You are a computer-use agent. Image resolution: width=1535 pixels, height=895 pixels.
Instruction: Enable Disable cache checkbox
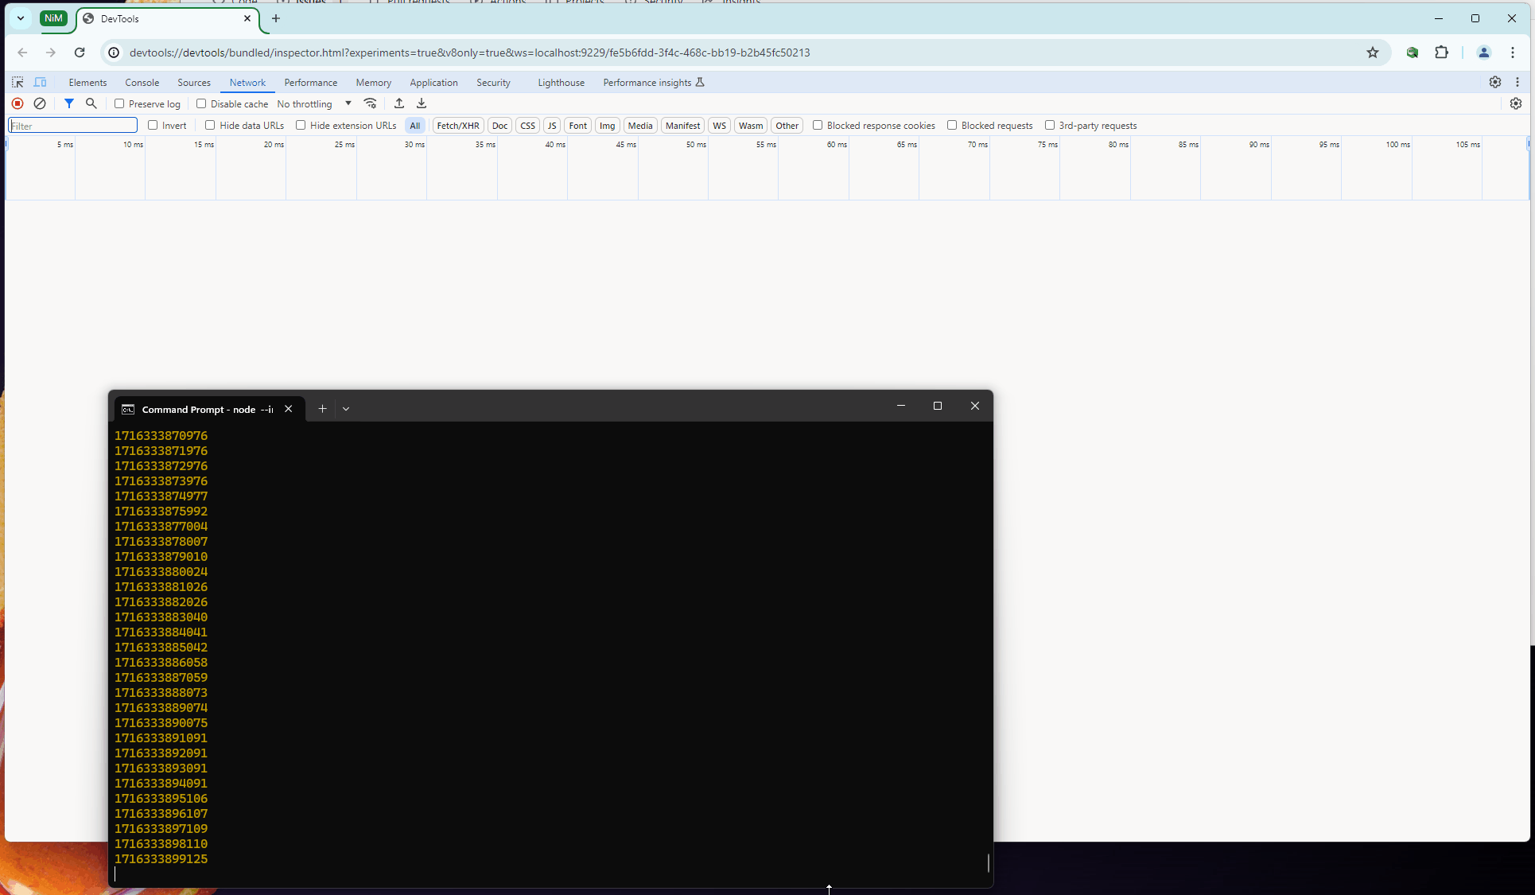pyautogui.click(x=201, y=103)
